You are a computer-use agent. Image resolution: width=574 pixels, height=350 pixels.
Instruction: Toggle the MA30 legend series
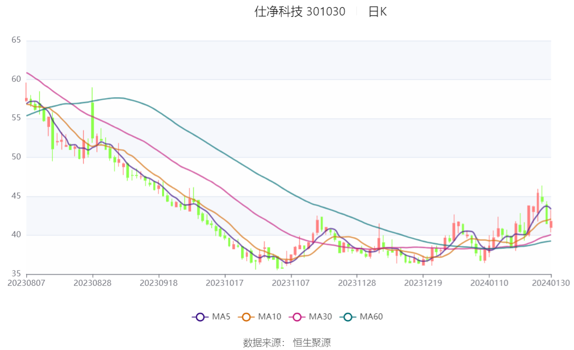(310, 316)
